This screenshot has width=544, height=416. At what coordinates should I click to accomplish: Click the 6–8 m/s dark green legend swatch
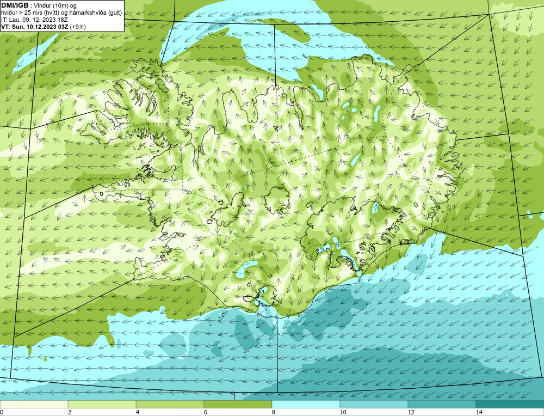(x=238, y=404)
